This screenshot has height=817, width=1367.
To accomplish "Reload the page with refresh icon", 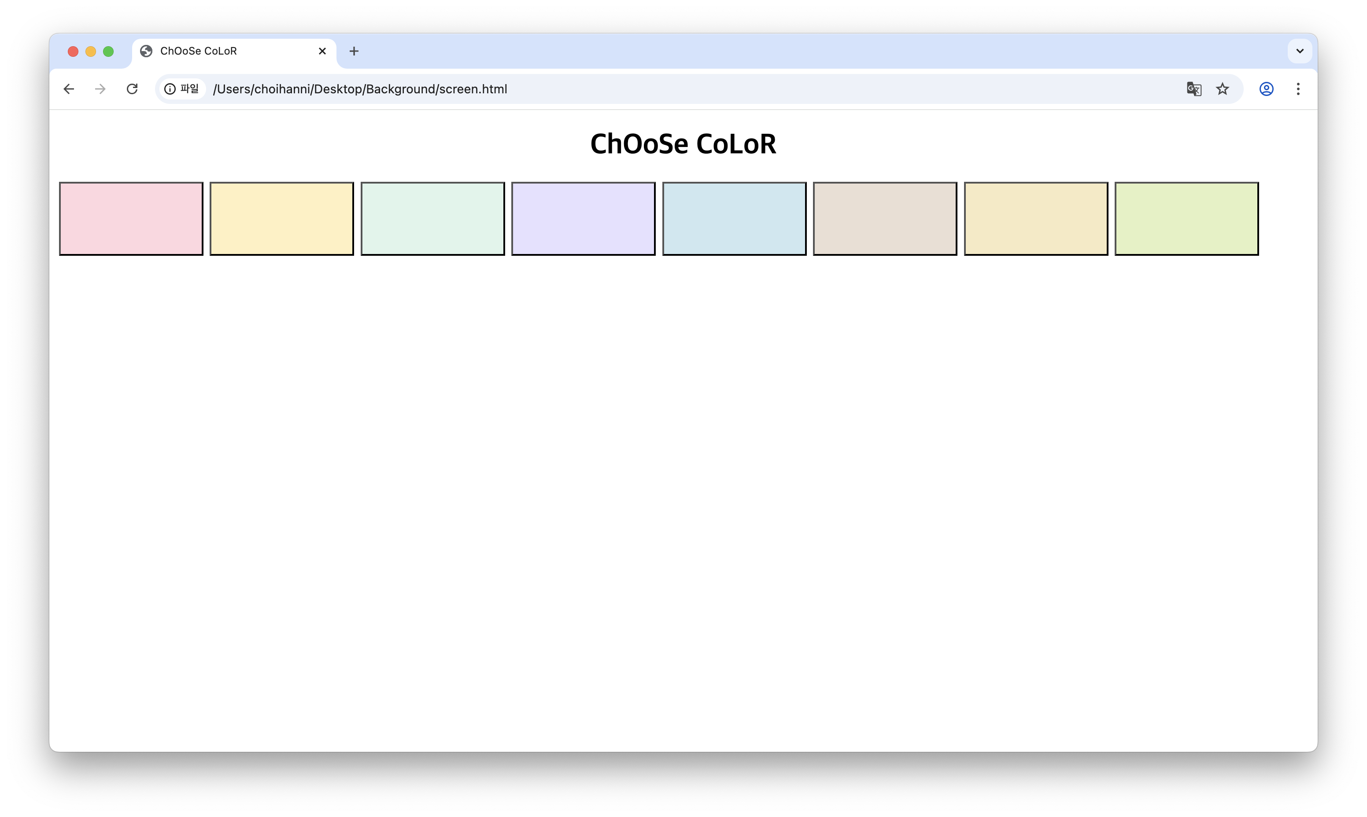I will pos(132,89).
